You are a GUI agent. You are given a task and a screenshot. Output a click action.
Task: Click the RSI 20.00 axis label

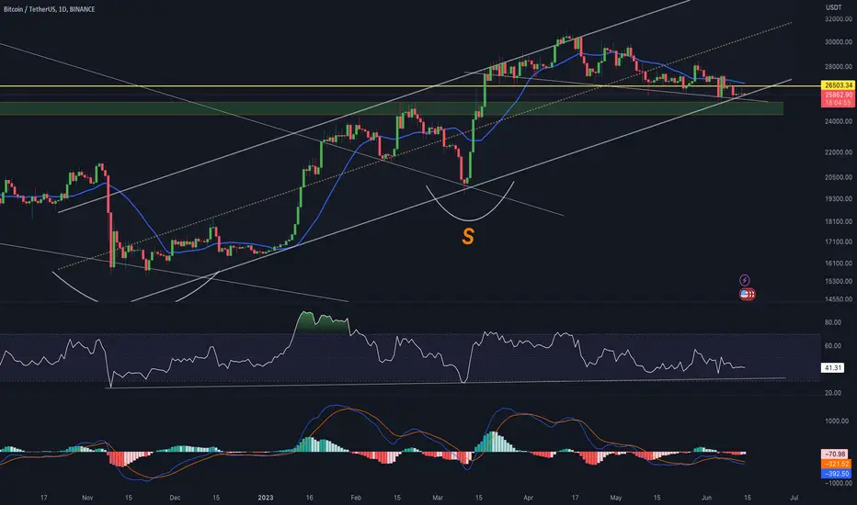tap(833, 393)
